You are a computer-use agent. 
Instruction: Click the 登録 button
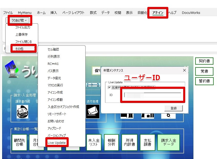[x=173, y=108]
